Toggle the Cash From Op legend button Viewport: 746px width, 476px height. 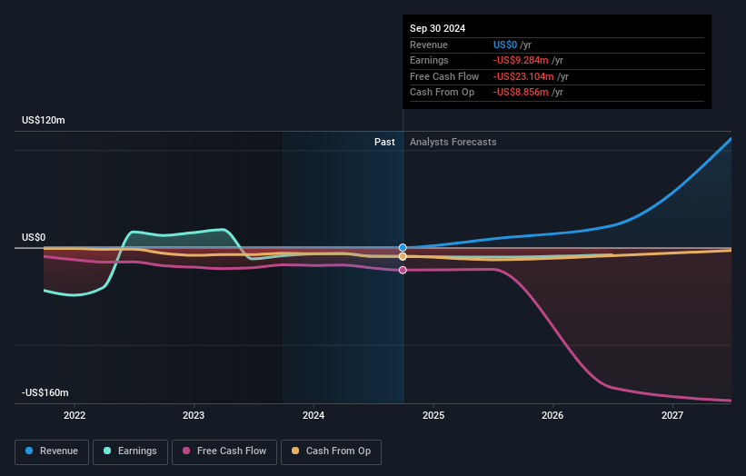coord(331,451)
